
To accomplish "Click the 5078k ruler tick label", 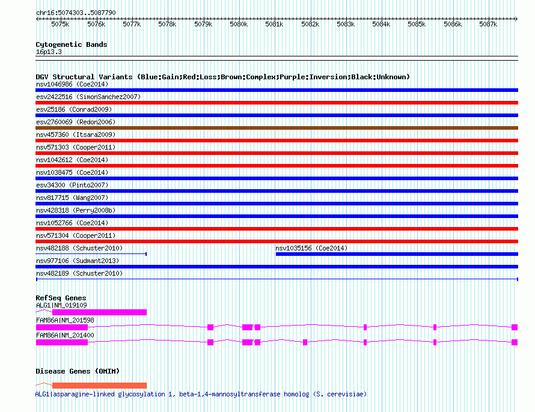I will point(167,24).
